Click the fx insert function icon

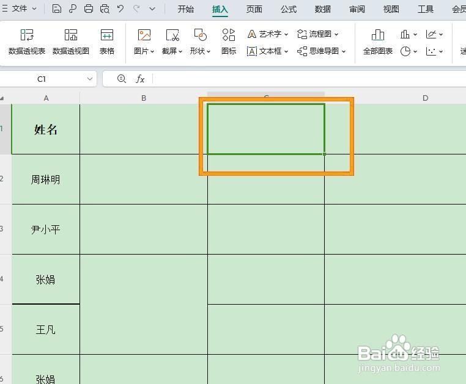pyautogui.click(x=140, y=79)
